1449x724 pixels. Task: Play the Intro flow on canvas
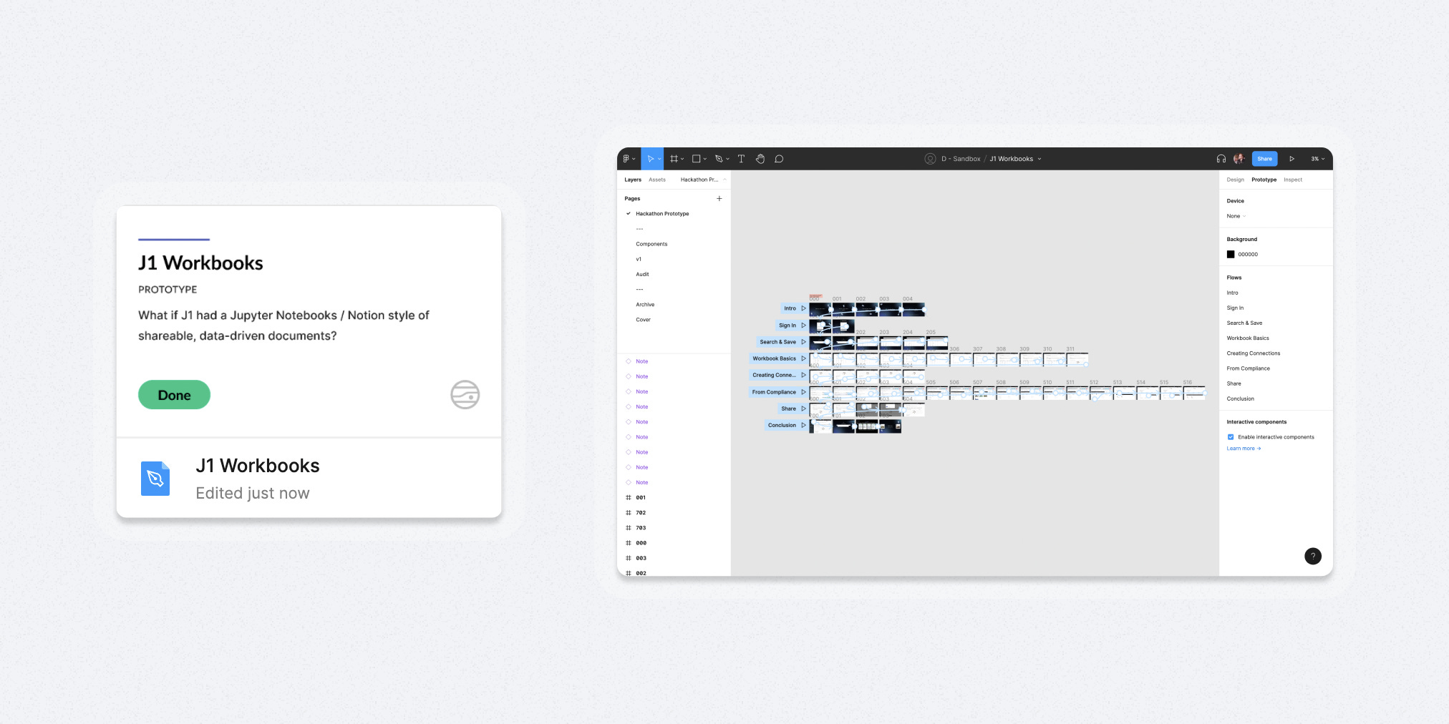coord(803,308)
